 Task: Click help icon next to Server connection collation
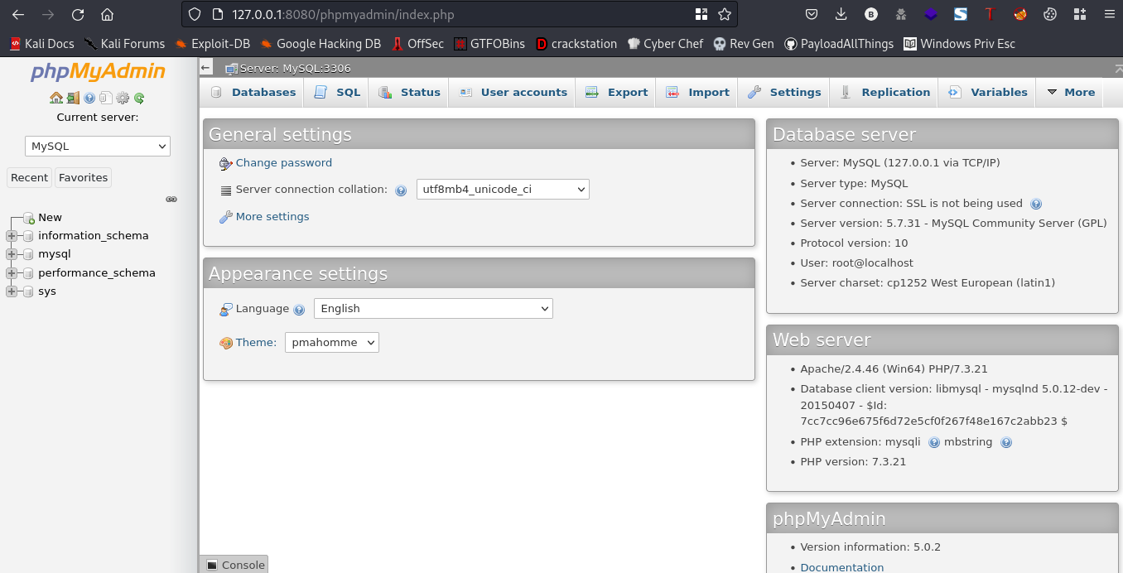[401, 190]
